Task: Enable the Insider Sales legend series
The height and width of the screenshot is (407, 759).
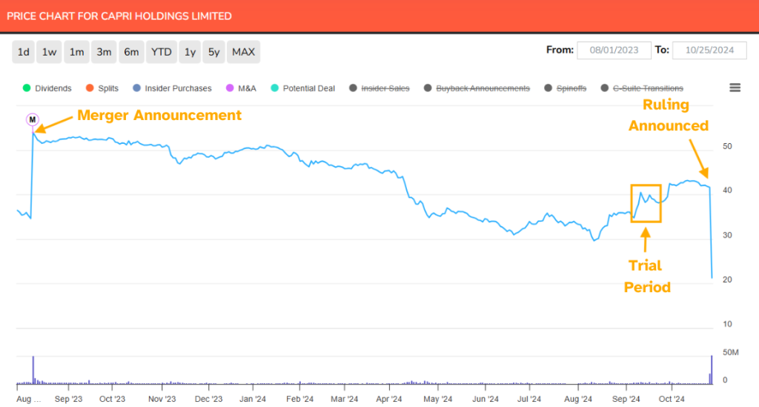Action: tap(379, 88)
